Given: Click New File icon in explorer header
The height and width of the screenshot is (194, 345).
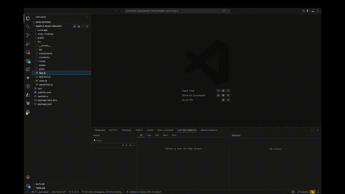Looking at the screenshot, I should pos(74,26).
